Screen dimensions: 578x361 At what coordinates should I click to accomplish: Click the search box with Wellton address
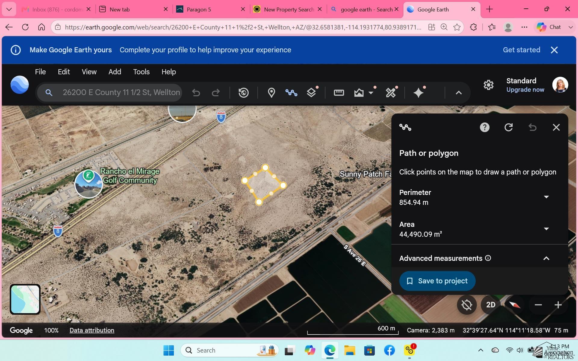(110, 93)
